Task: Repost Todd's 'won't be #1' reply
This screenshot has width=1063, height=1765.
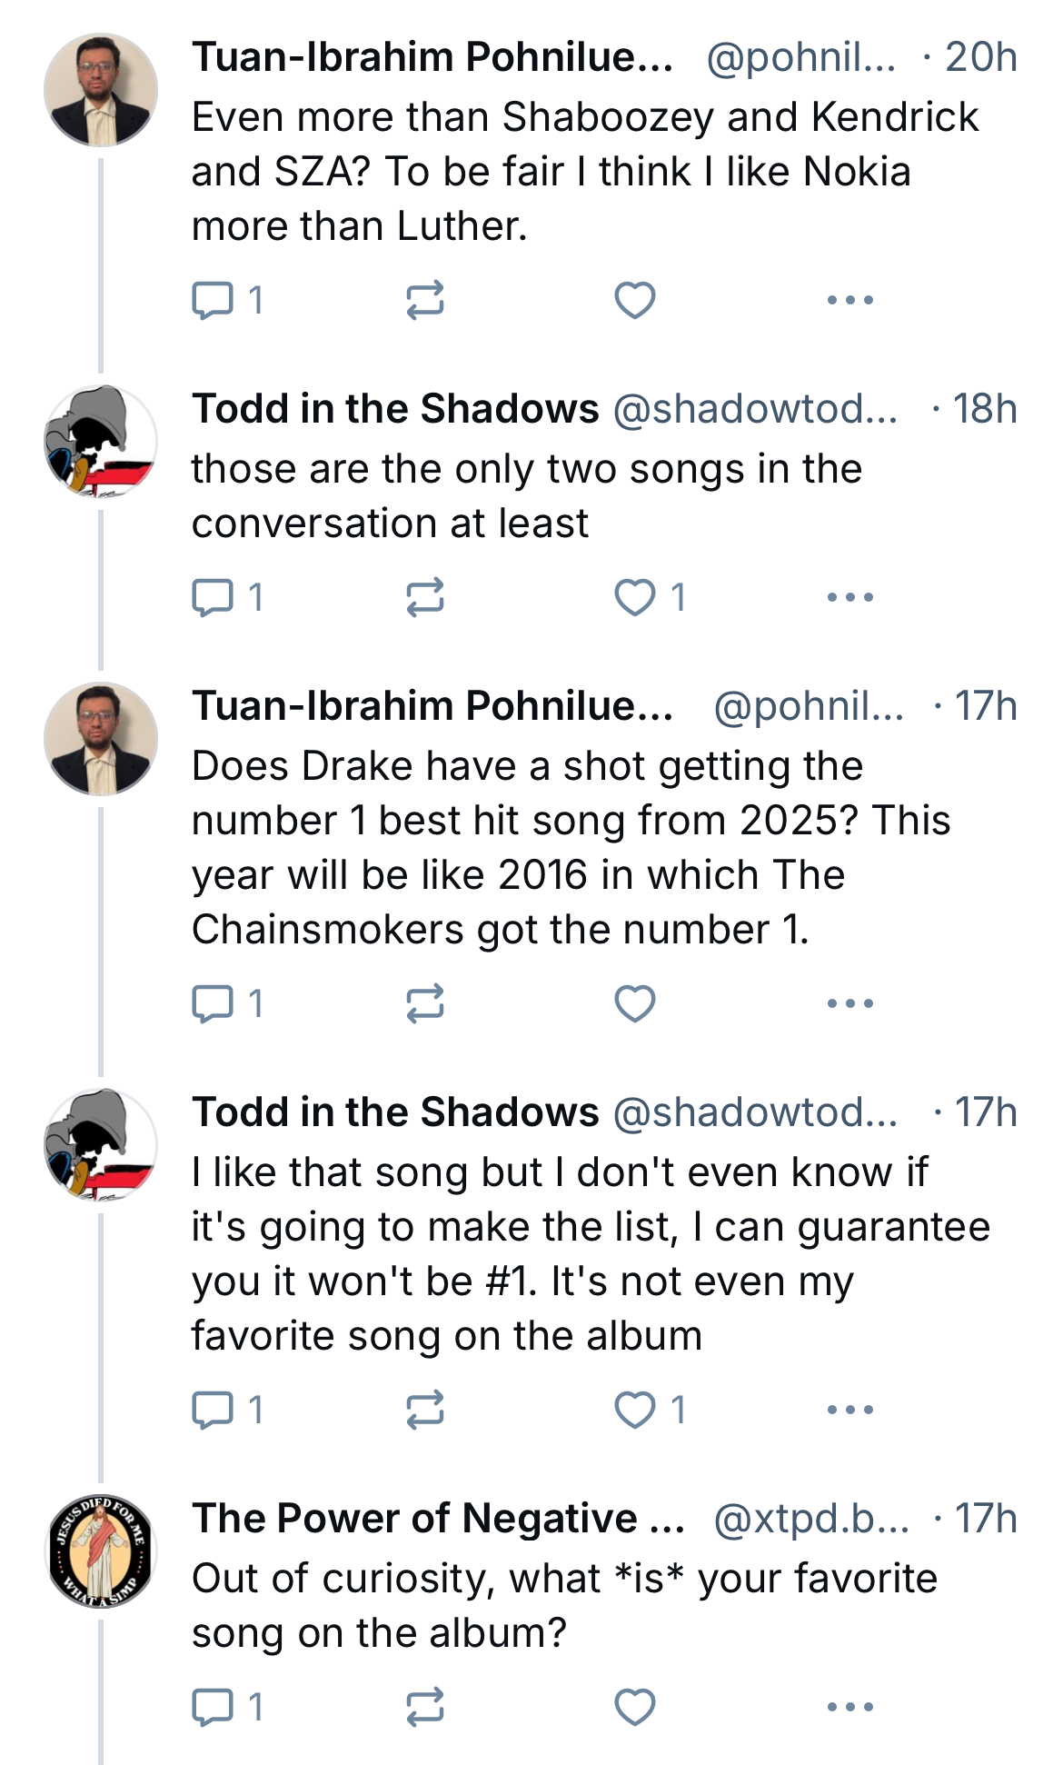Action: (x=424, y=1410)
